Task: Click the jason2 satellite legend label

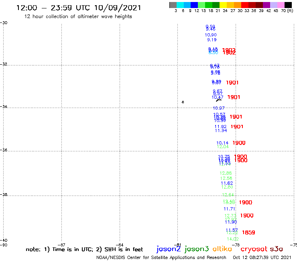Action: 169,249
